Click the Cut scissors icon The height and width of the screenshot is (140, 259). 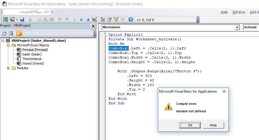pyautogui.click(x=30, y=19)
